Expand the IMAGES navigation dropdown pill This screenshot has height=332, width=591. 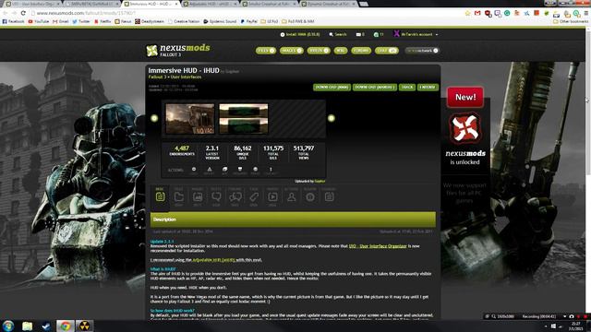[292, 51]
